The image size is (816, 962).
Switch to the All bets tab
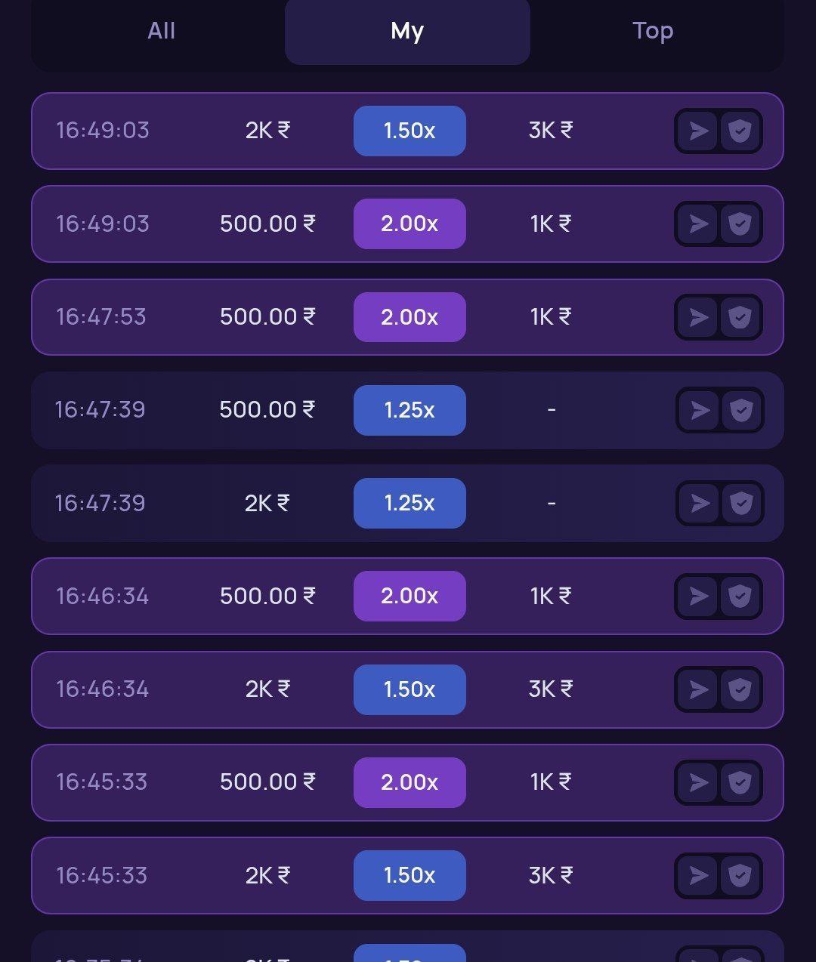pos(161,31)
